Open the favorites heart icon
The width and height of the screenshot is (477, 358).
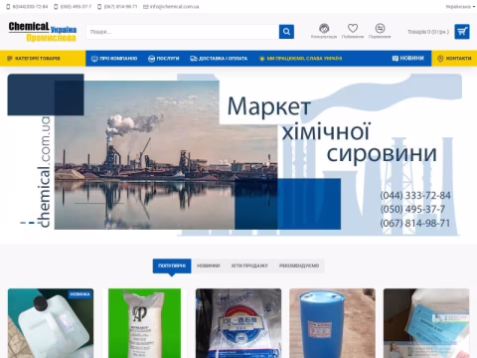353,28
